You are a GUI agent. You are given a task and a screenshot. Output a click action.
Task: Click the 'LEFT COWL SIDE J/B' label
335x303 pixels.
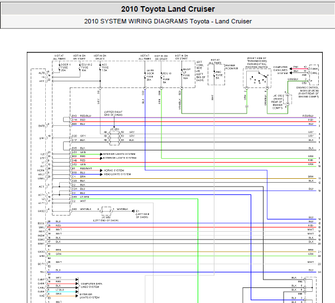[200, 71]
